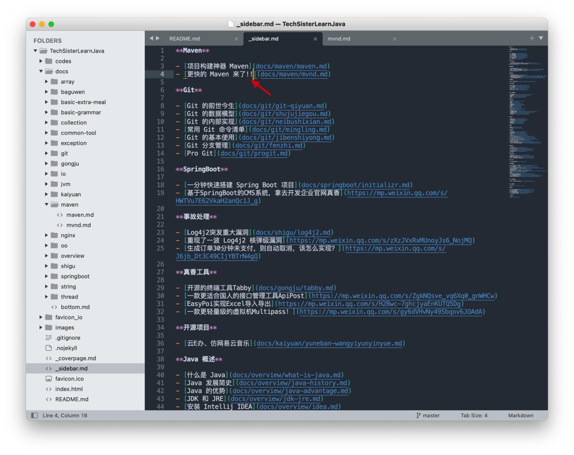
Task: Collapse the maven folder
Action: 47,205
